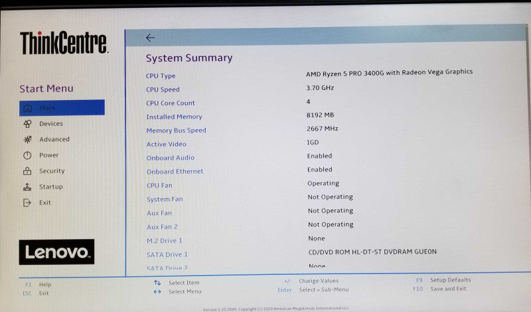Viewport: 531px width, 312px height.
Task: Click CD/DVD ROM HL-DT-ST DVDRAM value
Action: coord(372,252)
